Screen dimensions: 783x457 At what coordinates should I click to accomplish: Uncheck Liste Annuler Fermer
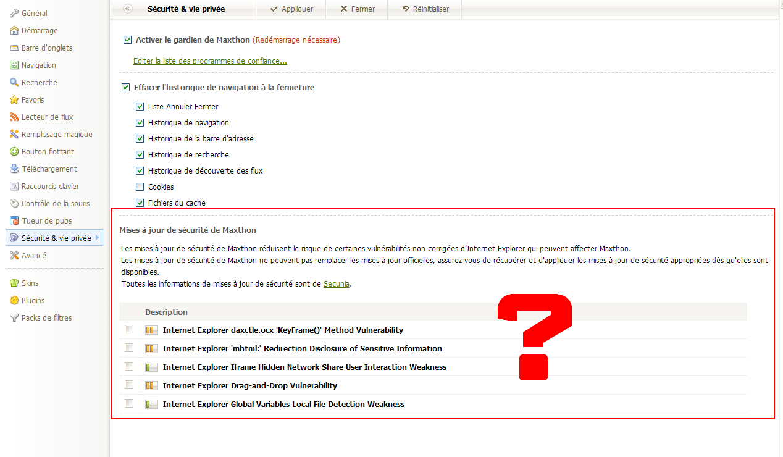pos(140,107)
